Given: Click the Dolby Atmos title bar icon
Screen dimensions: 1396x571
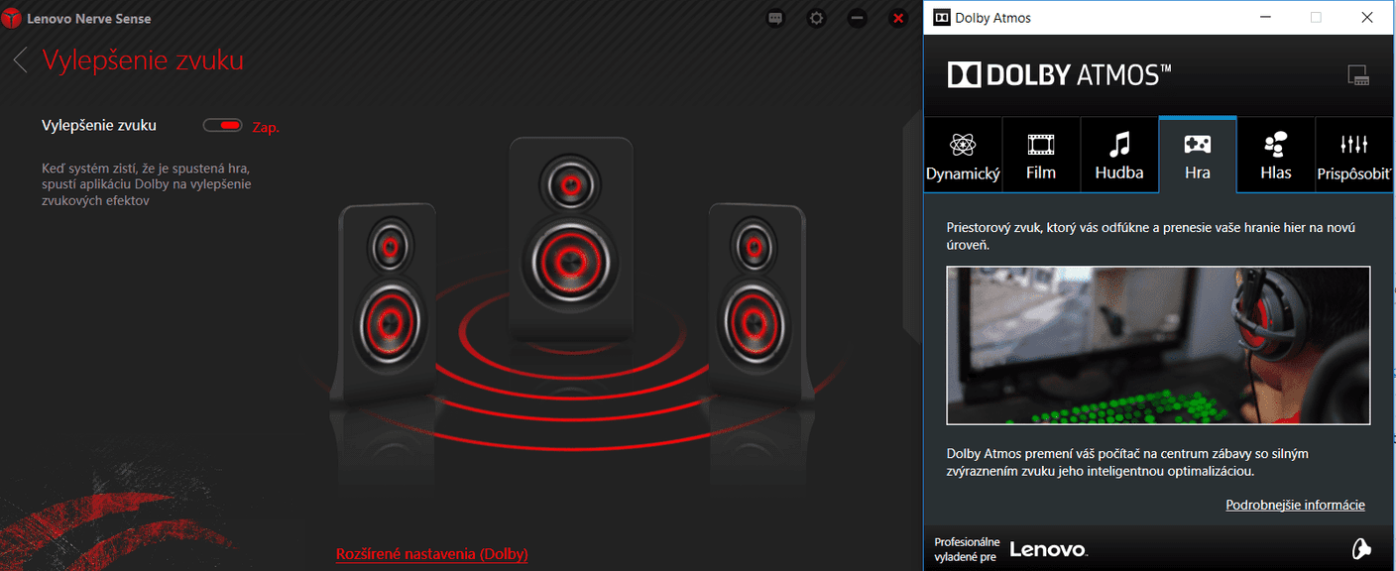Looking at the screenshot, I should coord(940,17).
